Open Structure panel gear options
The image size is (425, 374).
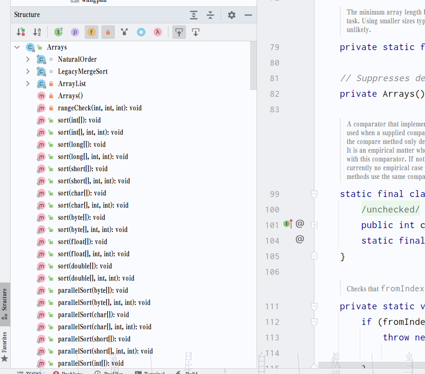(x=231, y=15)
